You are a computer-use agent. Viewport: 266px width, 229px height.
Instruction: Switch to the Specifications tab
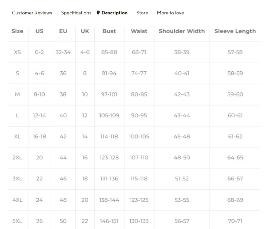coord(76,13)
